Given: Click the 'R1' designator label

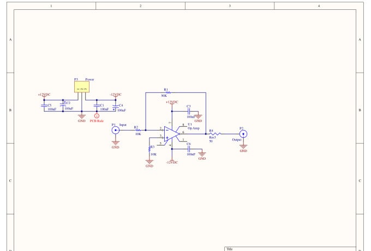Looking at the screenshot, I should pos(166,90).
